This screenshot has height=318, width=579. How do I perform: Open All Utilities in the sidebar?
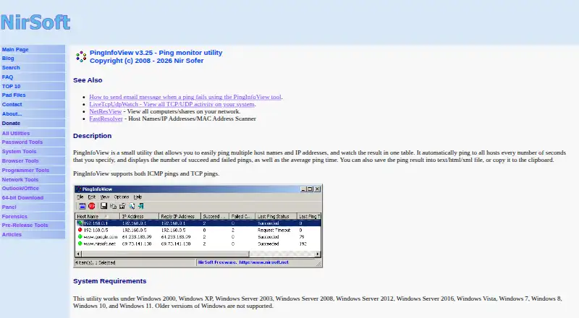coord(16,133)
